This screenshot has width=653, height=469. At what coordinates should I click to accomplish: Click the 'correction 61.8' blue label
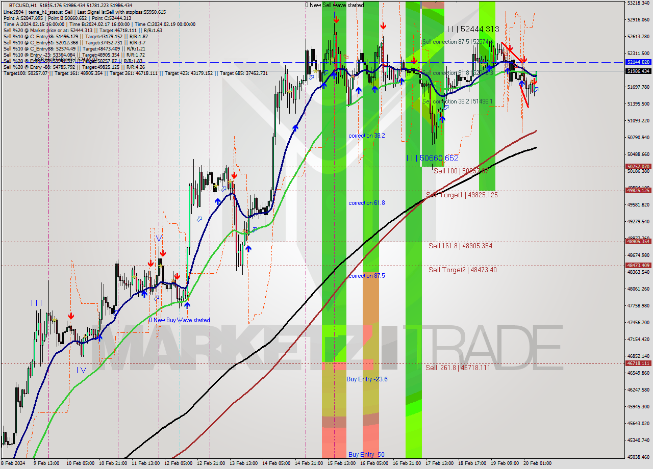[x=366, y=203]
